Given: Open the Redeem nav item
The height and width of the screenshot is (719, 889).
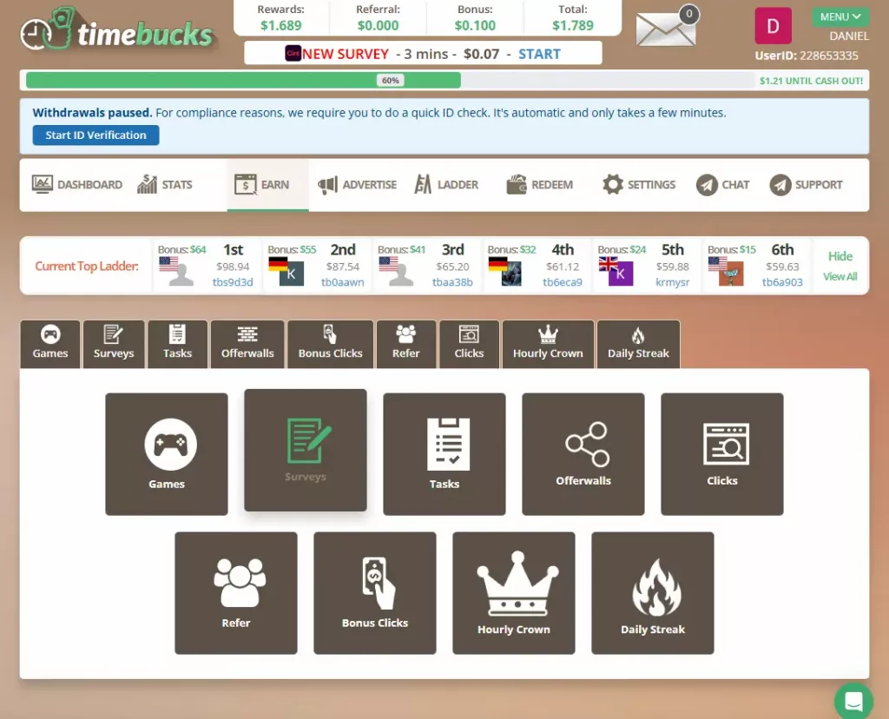Looking at the screenshot, I should [539, 184].
